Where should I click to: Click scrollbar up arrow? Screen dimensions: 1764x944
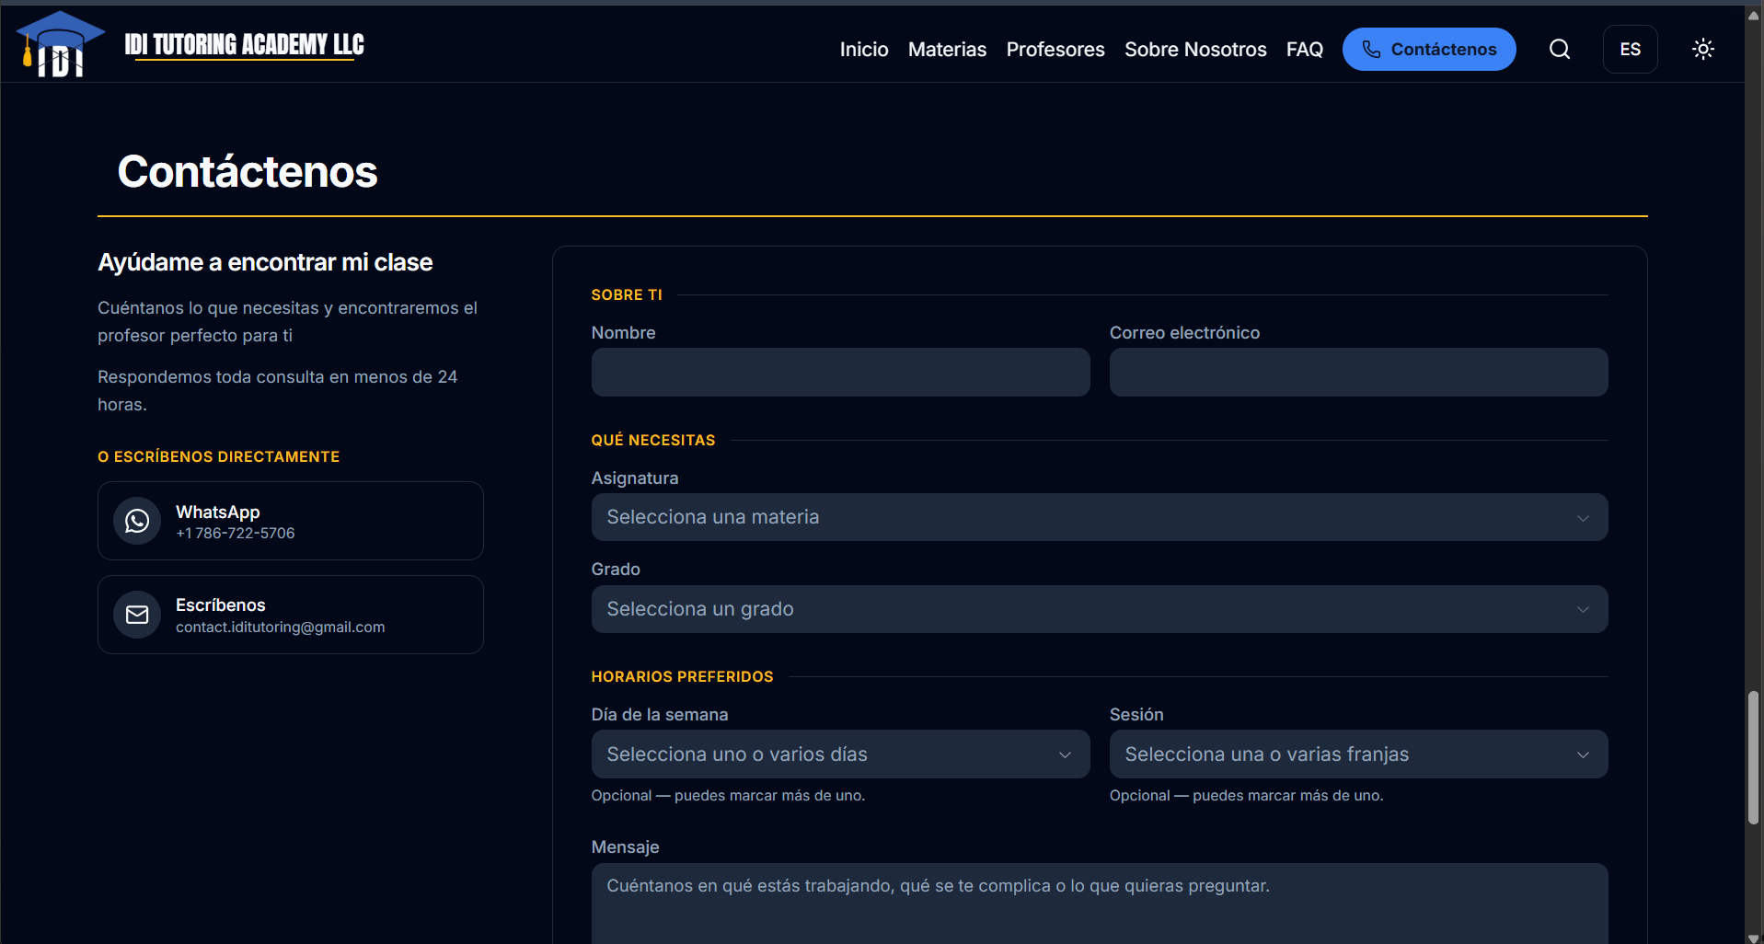(1753, 15)
